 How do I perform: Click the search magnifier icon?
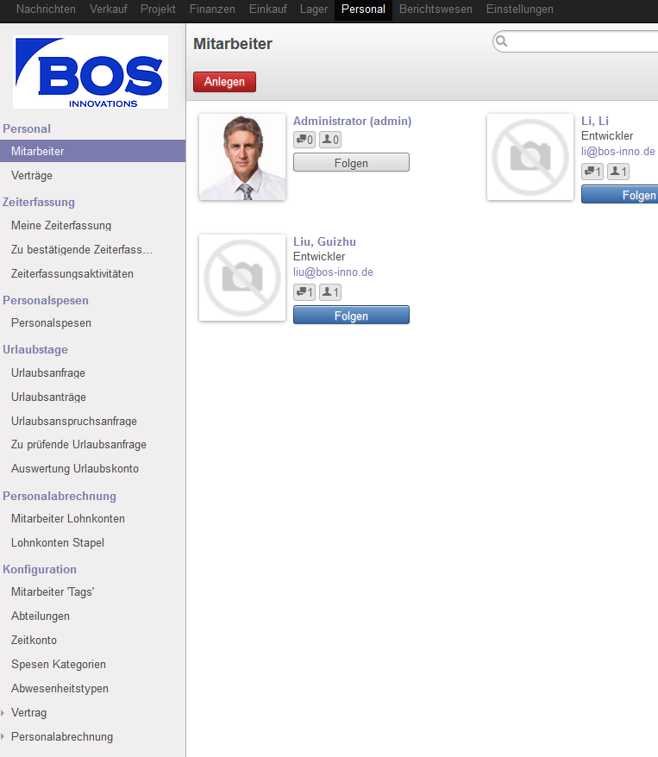502,41
